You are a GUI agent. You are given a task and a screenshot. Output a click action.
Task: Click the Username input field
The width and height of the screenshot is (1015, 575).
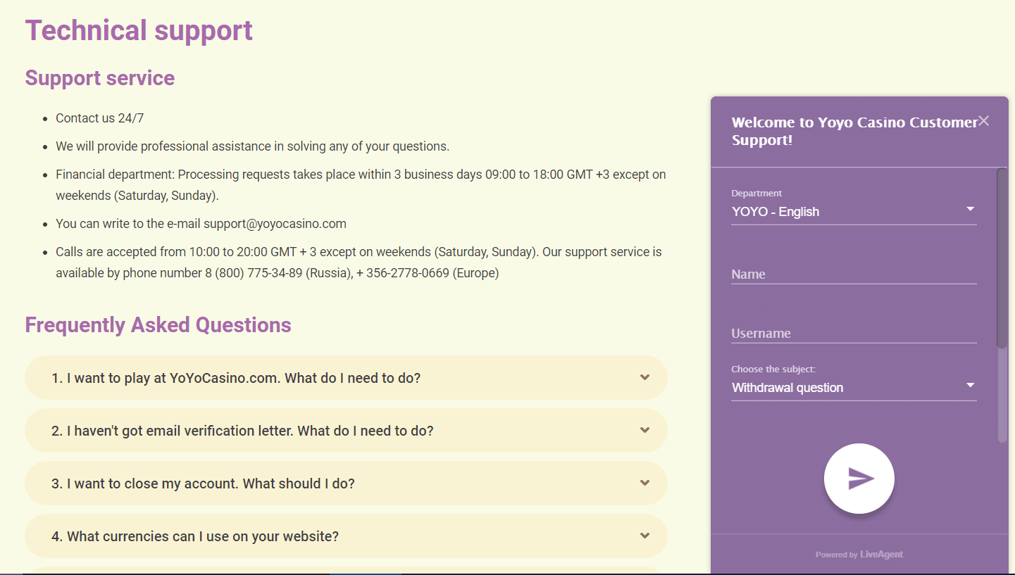853,334
